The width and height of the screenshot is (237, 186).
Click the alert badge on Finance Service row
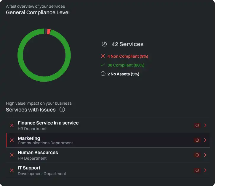pos(197,125)
